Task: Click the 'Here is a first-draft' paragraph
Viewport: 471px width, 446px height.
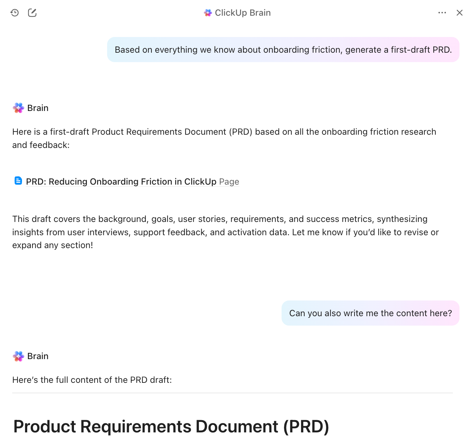Action: click(x=224, y=138)
